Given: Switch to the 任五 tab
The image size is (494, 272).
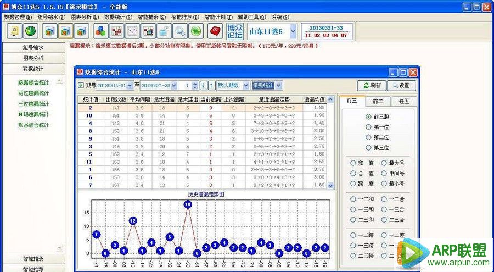Looking at the screenshot, I should point(404,101).
